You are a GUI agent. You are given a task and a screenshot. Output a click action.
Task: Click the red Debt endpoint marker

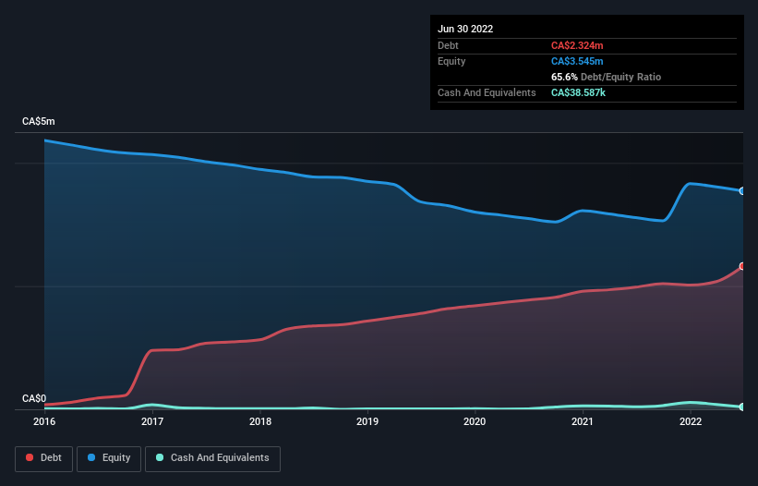(742, 266)
